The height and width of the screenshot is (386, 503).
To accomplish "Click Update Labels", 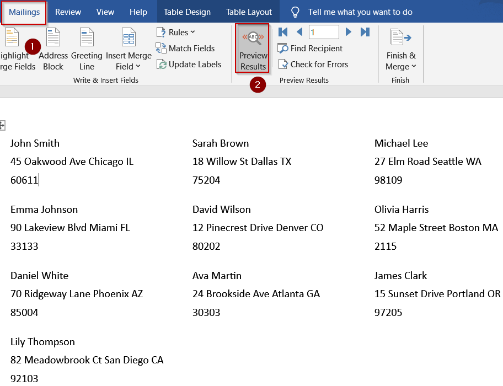I will [x=189, y=65].
